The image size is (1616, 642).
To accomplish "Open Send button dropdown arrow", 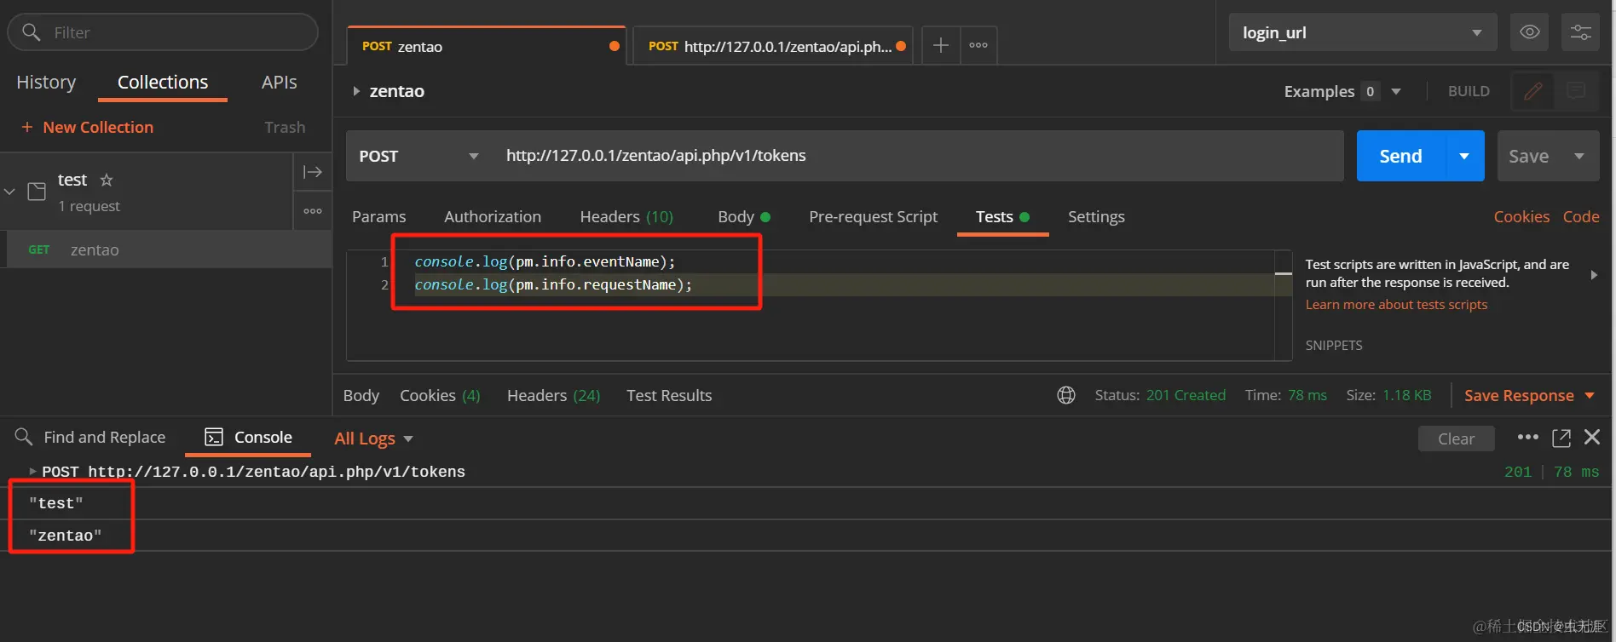I will click(x=1464, y=156).
